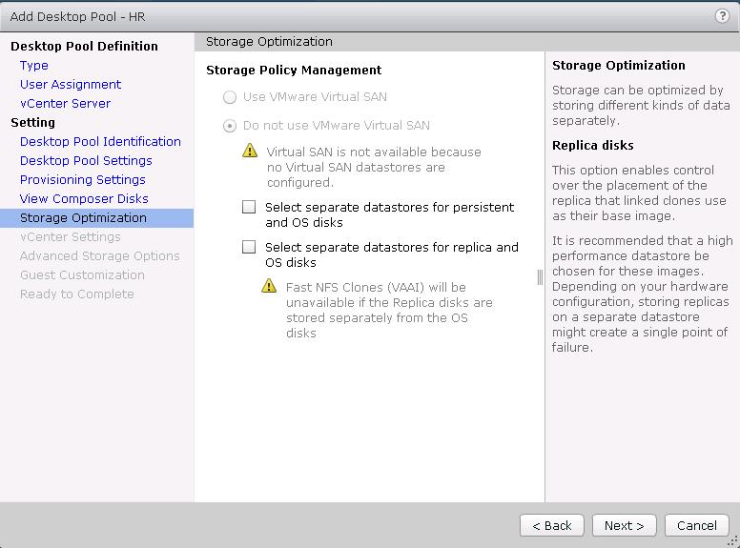
Task: Navigate to vCenter Server step
Action: [x=65, y=104]
